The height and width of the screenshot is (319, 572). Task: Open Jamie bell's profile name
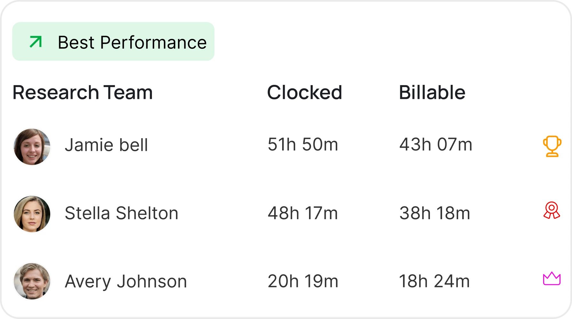click(106, 145)
